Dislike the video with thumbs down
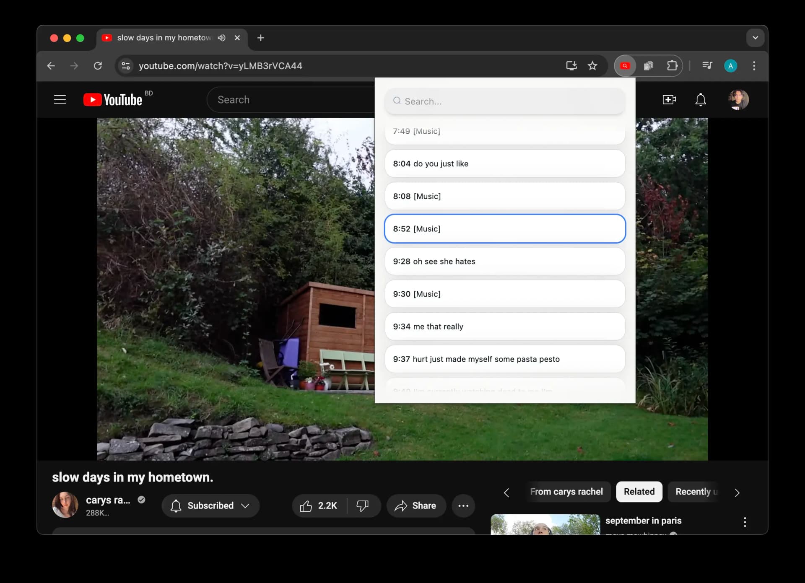 coord(363,506)
